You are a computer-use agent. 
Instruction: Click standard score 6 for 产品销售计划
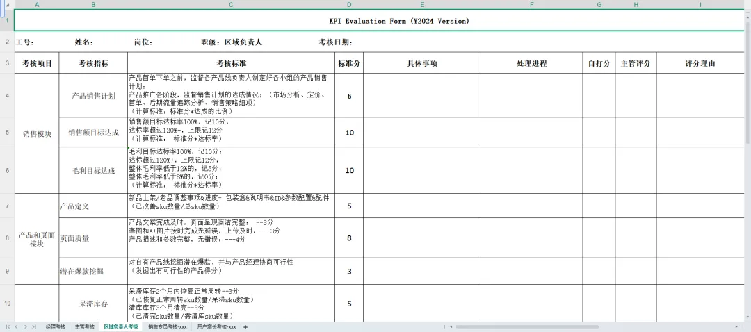point(349,96)
